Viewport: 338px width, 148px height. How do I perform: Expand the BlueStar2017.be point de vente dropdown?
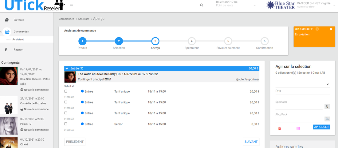coord(254,6)
